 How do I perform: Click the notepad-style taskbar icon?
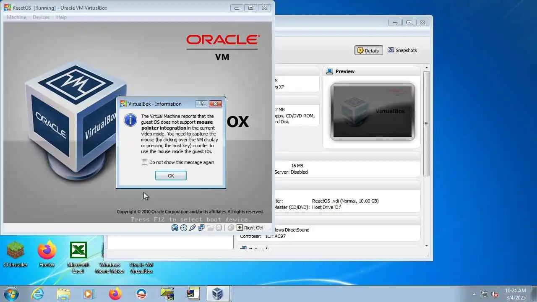pos(193,294)
